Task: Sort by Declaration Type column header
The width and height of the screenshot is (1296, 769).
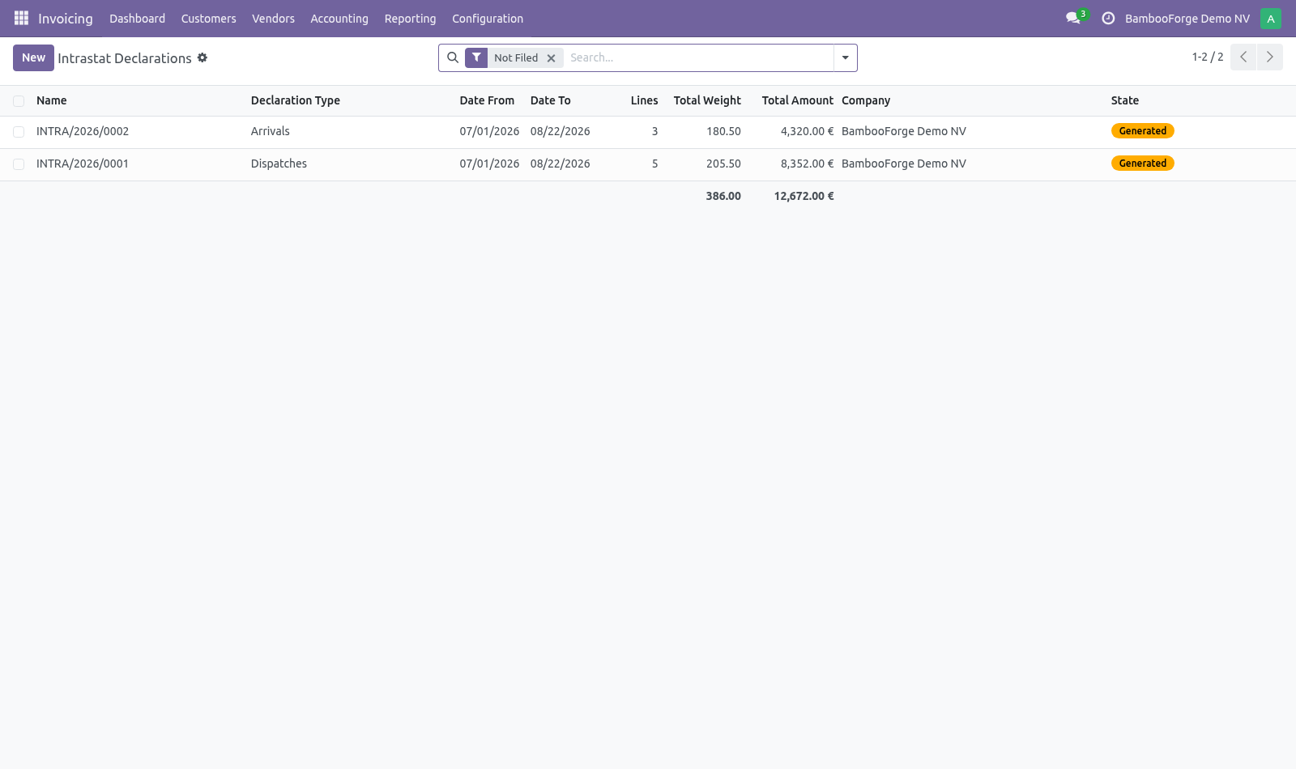Action: (296, 100)
